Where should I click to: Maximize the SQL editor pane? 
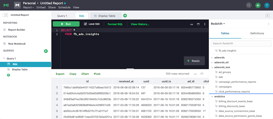pyautogui.click(x=198, y=24)
